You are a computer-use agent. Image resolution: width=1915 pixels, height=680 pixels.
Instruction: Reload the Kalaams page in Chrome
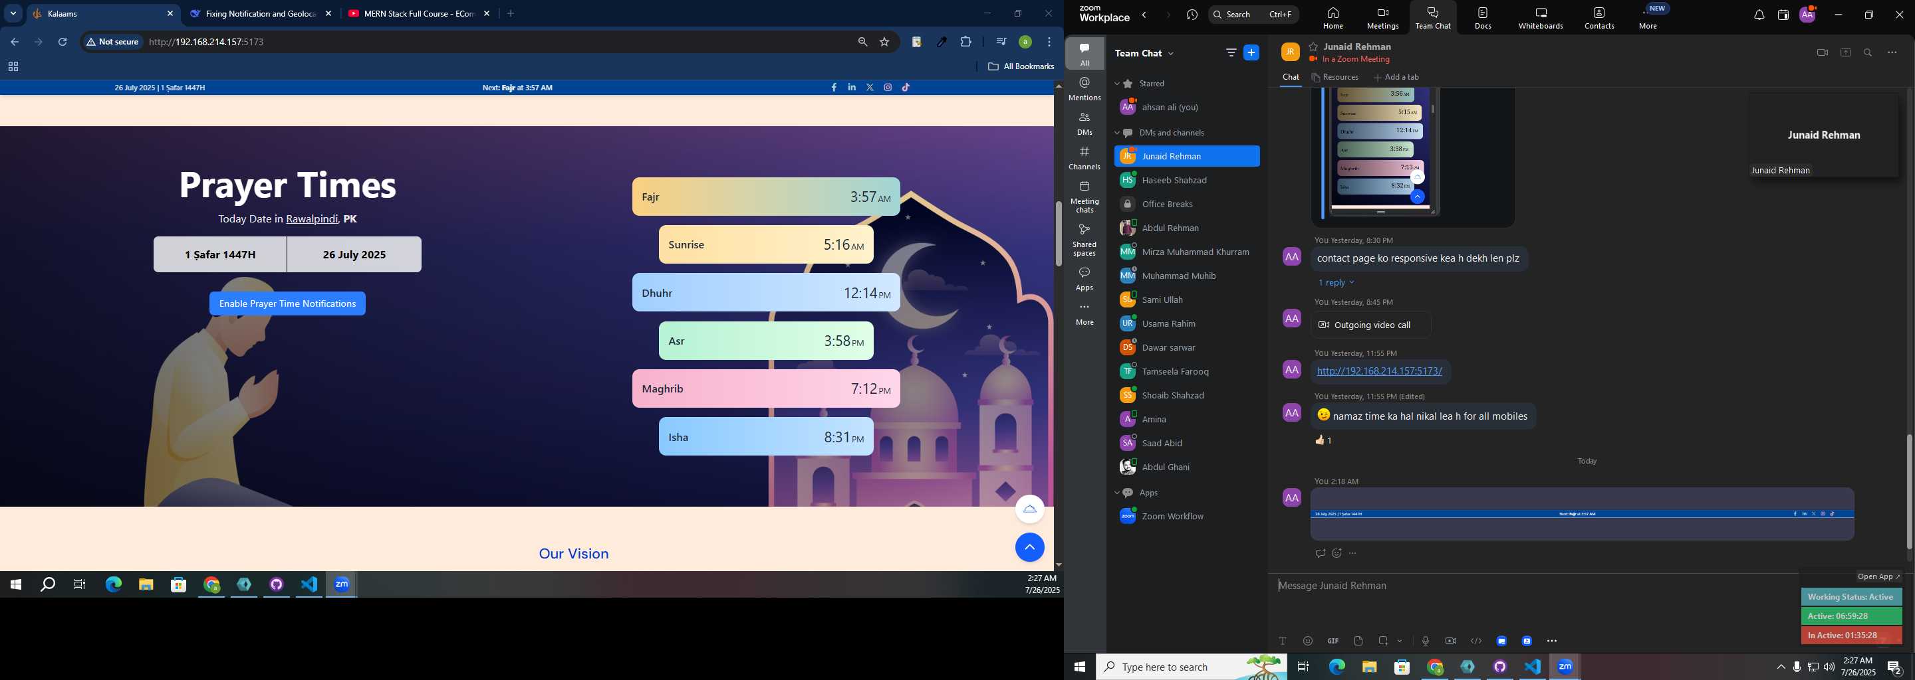[63, 42]
